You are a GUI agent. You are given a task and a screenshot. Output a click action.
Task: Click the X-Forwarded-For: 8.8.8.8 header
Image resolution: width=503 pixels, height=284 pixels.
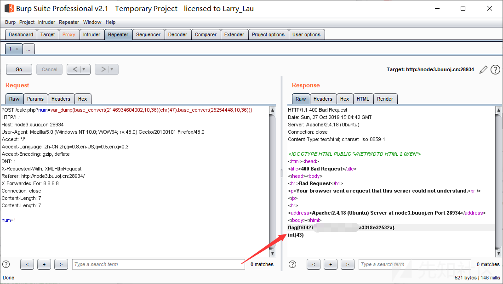coord(30,183)
